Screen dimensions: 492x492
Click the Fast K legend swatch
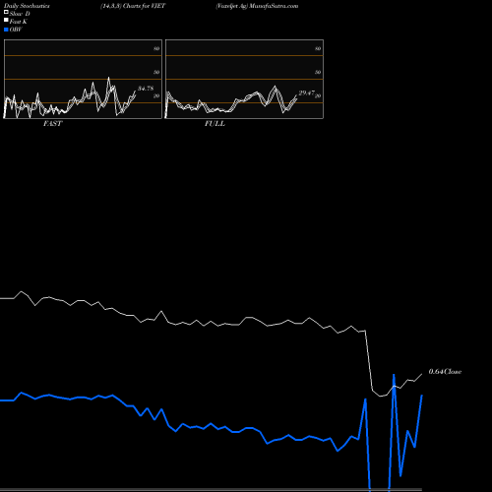click(x=6, y=21)
